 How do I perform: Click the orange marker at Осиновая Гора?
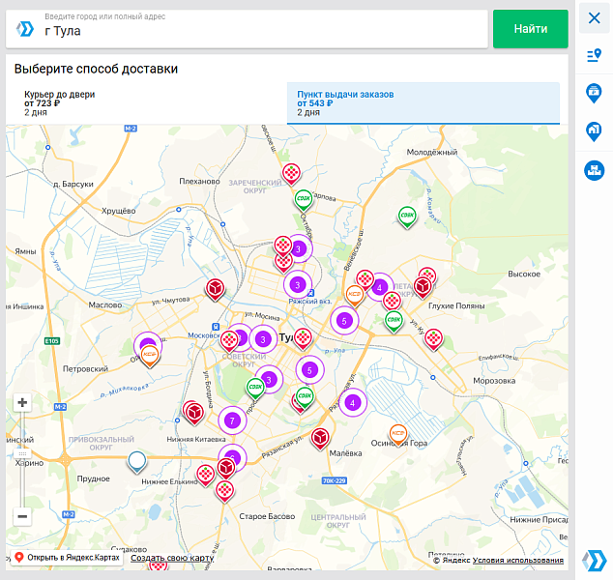coord(397,434)
